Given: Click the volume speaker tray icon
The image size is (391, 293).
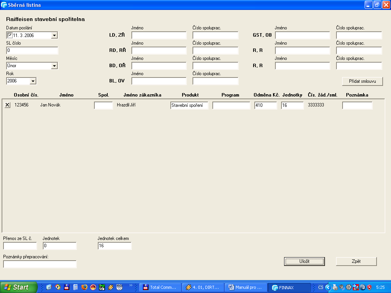Looking at the screenshot, I should [342, 287].
